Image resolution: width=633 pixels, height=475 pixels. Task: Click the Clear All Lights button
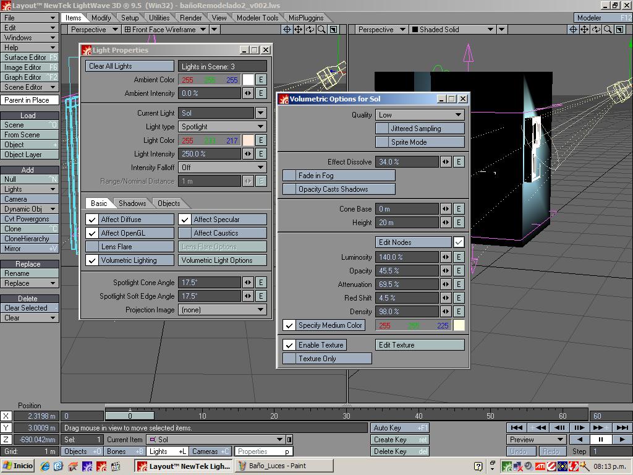tap(130, 66)
